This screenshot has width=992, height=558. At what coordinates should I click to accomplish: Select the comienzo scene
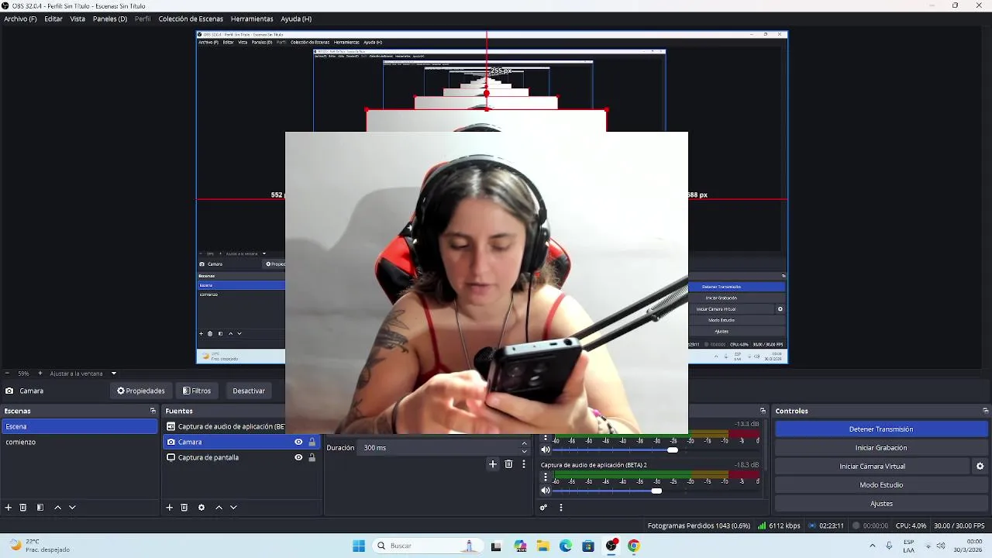pos(79,442)
